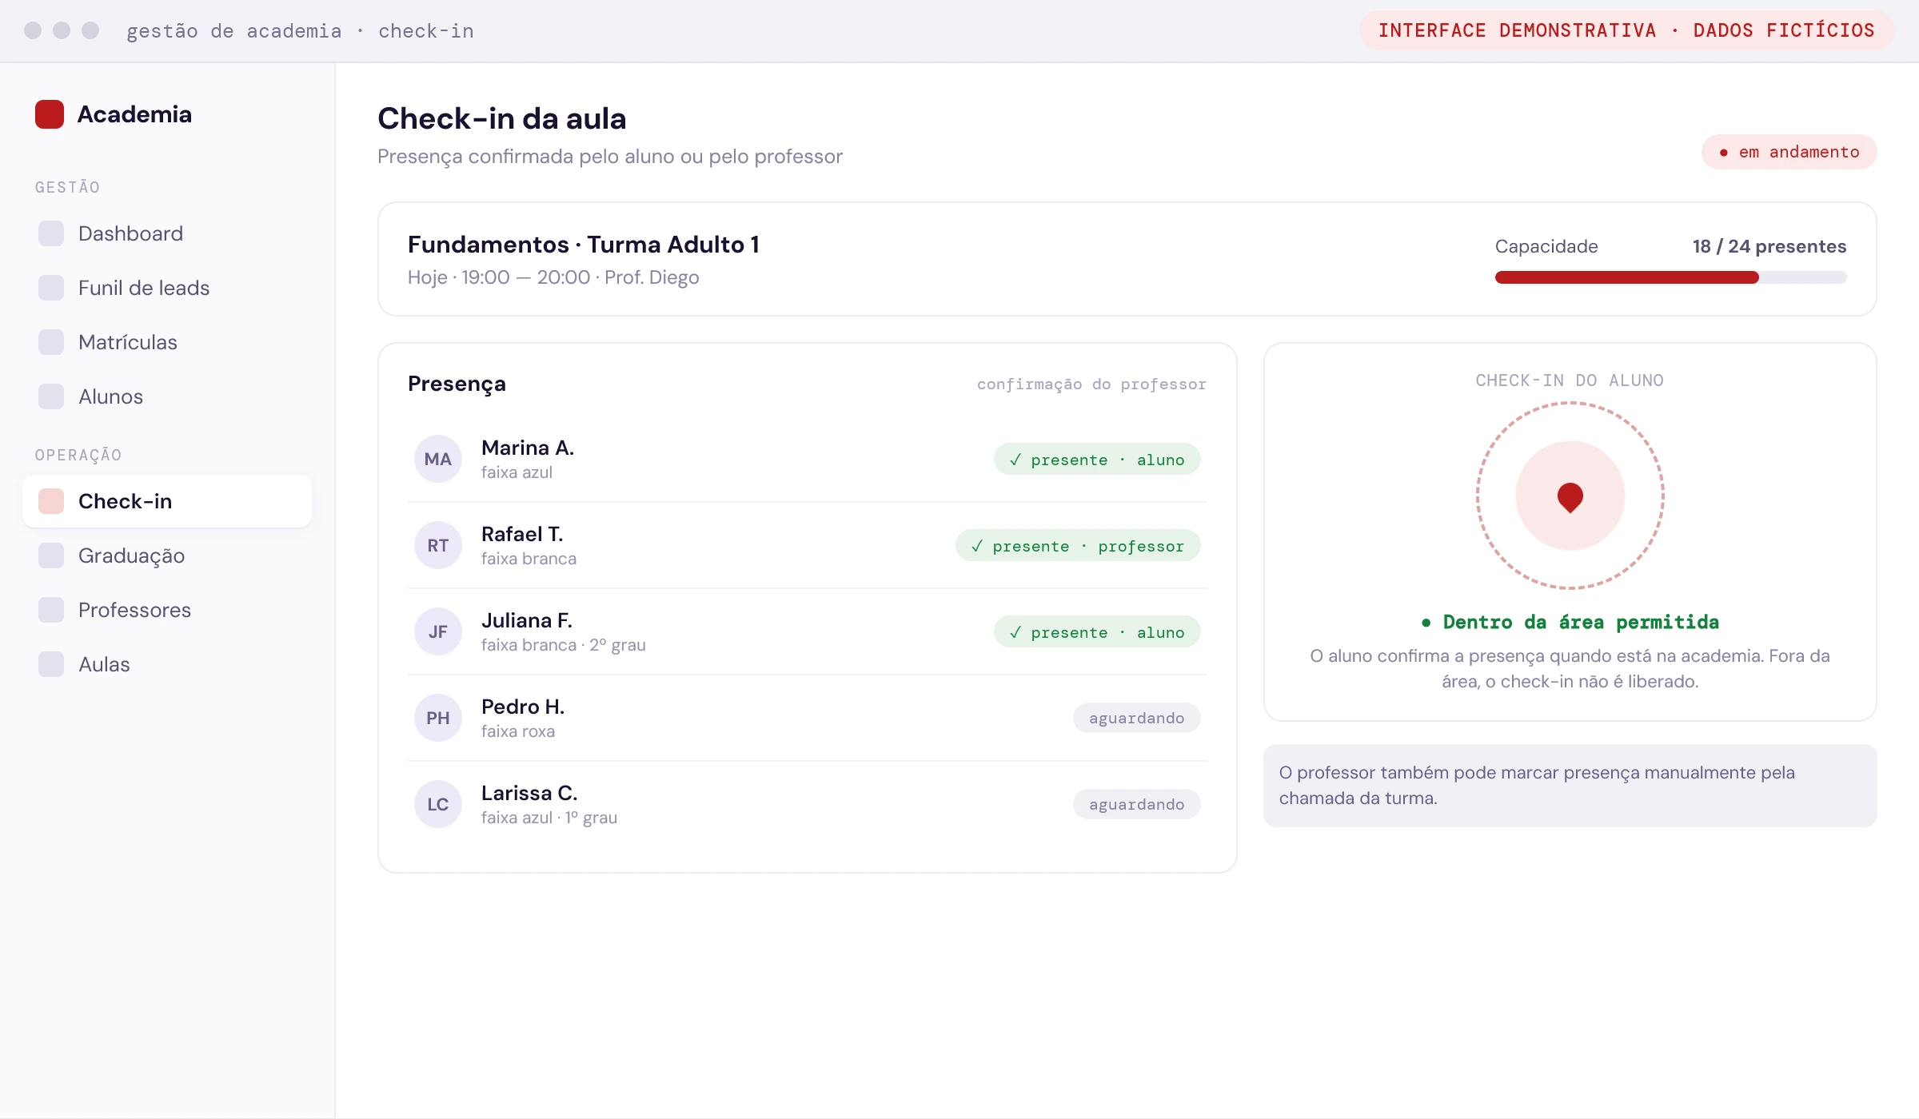Image resolution: width=1919 pixels, height=1119 pixels.
Task: Open the Graduação section
Action: (x=167, y=556)
